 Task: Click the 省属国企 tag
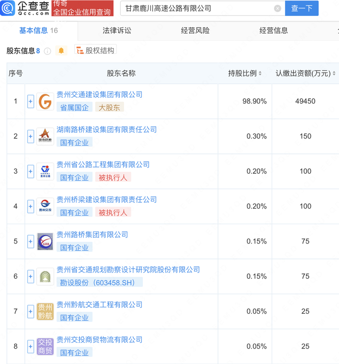75,107
